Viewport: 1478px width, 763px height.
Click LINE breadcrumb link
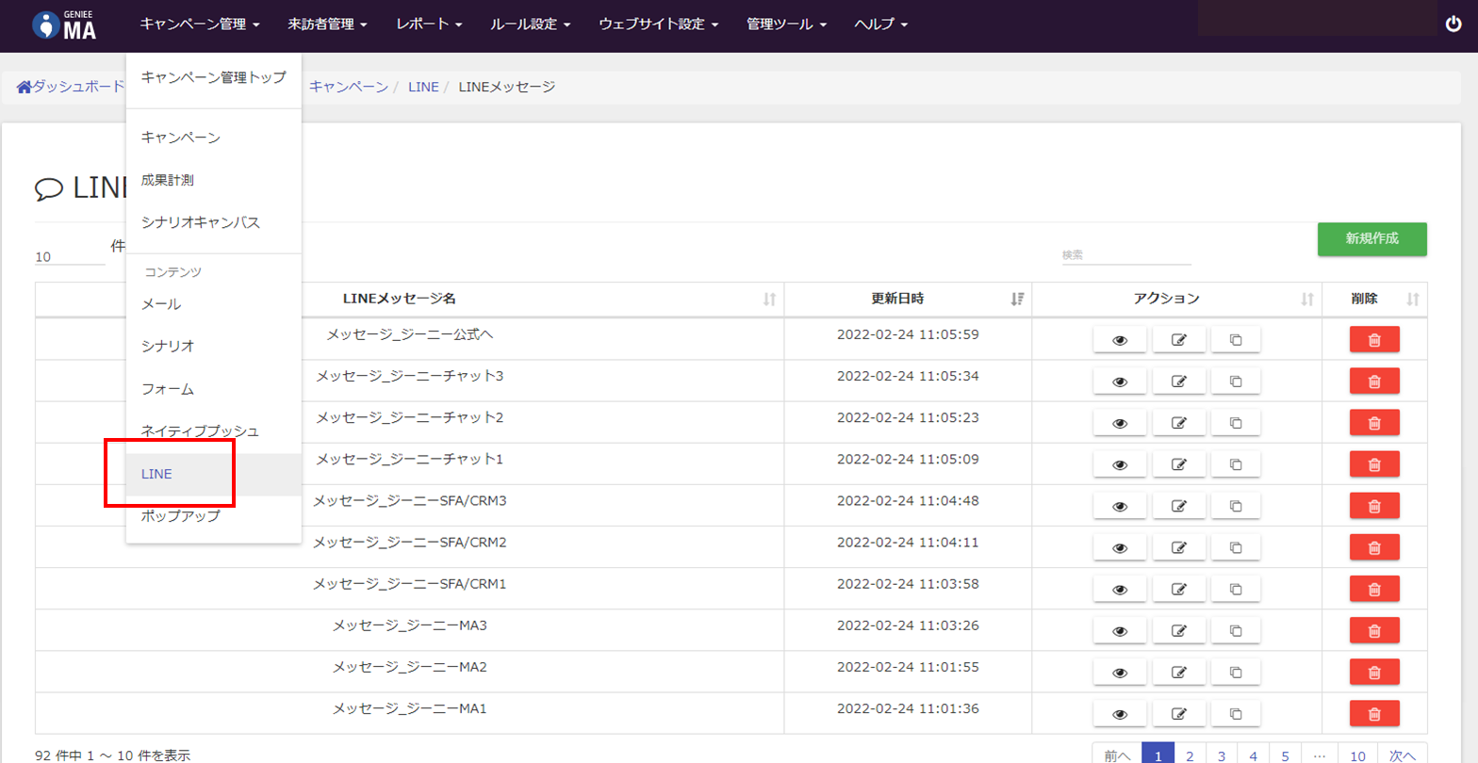click(423, 87)
